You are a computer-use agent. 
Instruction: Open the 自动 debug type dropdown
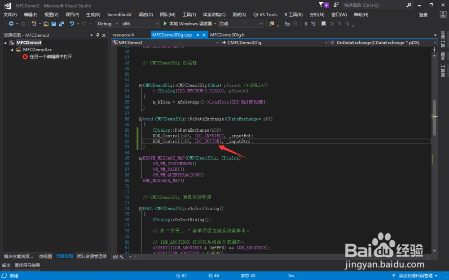point(261,24)
